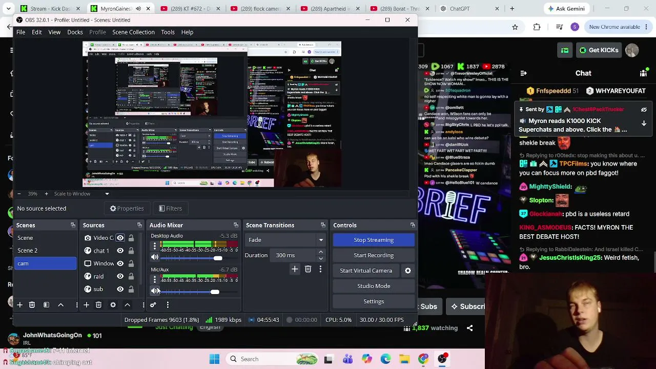Move selected source up with arrow icon
Viewport: 656px width, 369px height.
pyautogui.click(x=127, y=305)
